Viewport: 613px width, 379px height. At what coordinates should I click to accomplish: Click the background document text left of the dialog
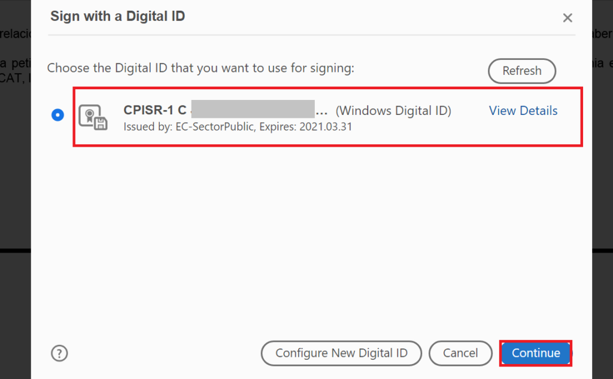coord(15,63)
